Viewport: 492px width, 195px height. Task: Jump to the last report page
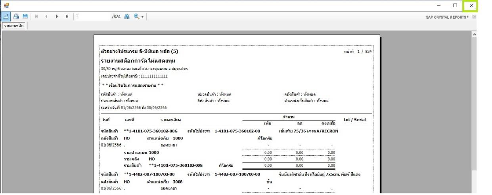[66, 17]
